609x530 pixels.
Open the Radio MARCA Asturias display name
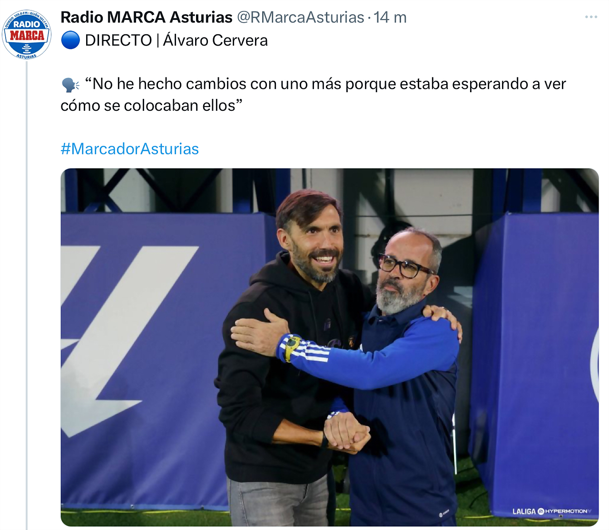pyautogui.click(x=147, y=17)
